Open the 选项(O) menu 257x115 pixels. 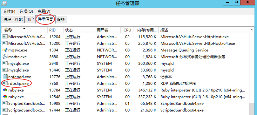(x=26, y=11)
